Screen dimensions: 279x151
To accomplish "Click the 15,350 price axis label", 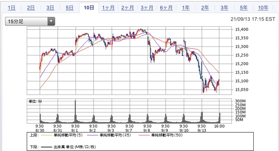I will point(242,38).
